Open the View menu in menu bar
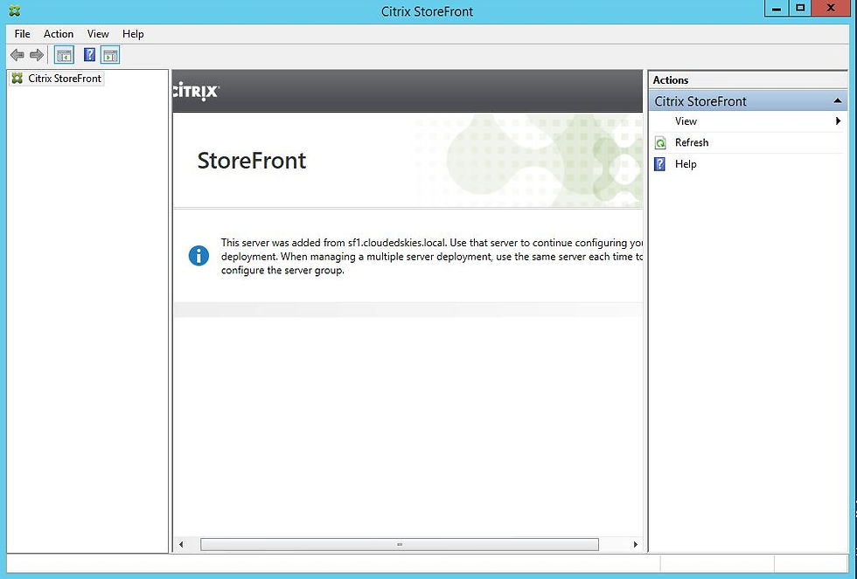Screen dimensions: 857x579 click(x=98, y=34)
